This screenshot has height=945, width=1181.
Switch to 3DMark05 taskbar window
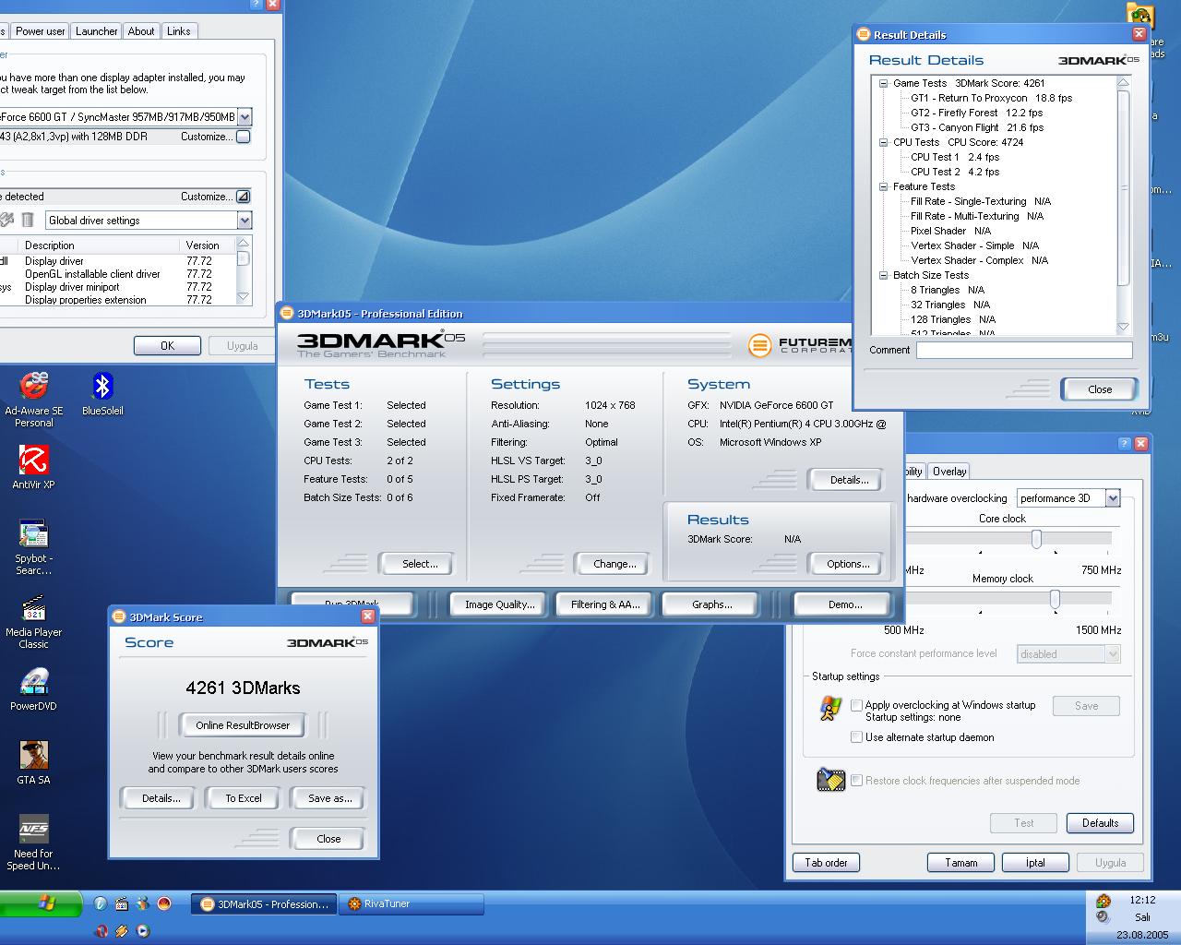click(x=264, y=904)
